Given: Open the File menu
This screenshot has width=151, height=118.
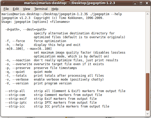Looking at the screenshot, I should [6, 9].
